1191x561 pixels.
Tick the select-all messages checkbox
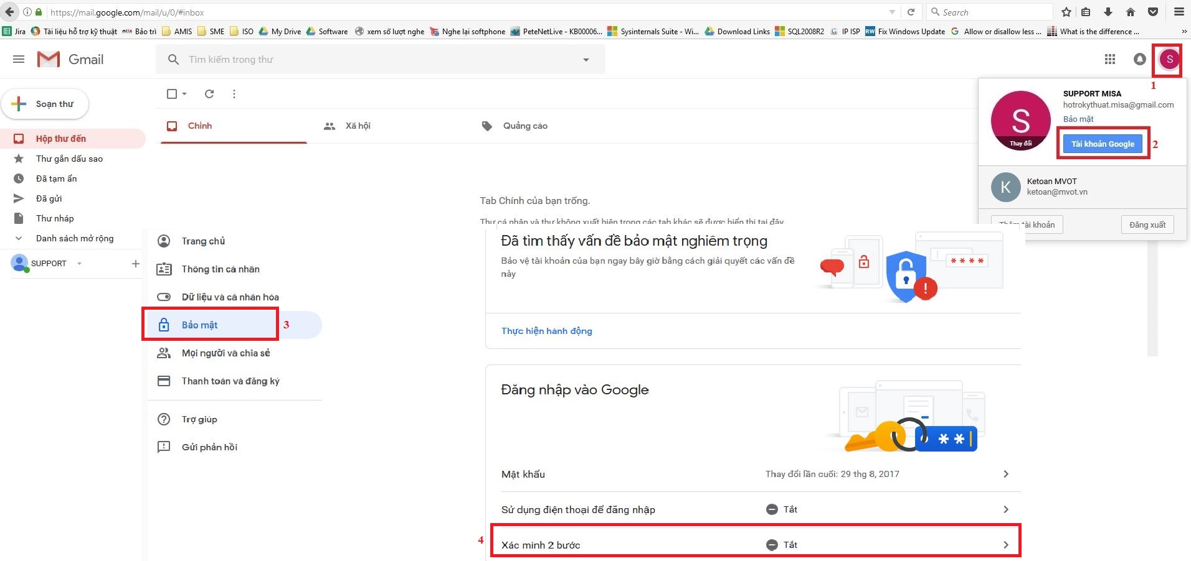point(172,94)
